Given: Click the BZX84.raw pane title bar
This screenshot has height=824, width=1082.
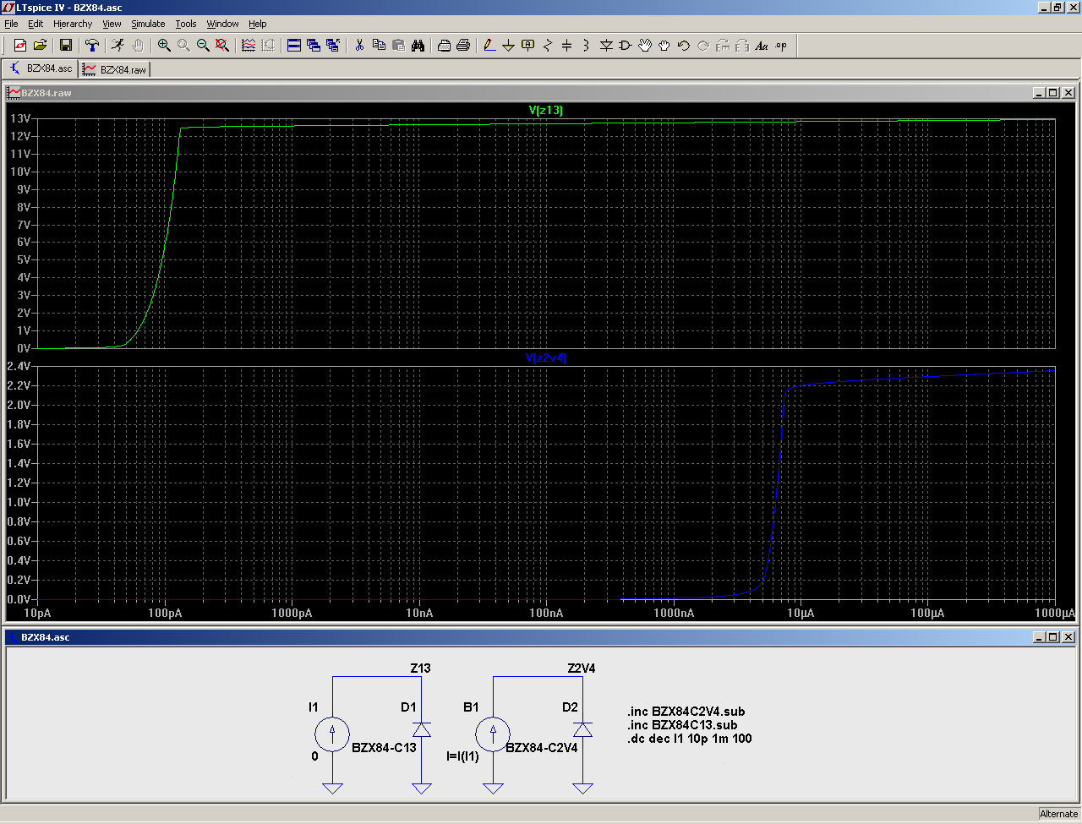Looking at the screenshot, I should pyautogui.click(x=541, y=92).
